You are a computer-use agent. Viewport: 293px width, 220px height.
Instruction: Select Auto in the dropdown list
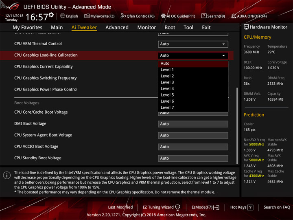pyautogui.click(x=193, y=64)
